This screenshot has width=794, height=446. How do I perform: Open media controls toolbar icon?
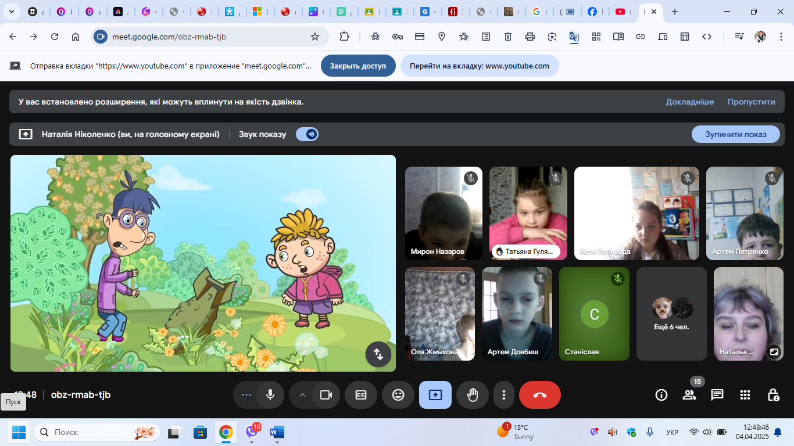(x=739, y=37)
